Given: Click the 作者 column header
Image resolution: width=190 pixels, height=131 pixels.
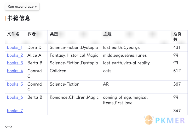Looking at the screenshot, I should pyautogui.click(x=32, y=34).
